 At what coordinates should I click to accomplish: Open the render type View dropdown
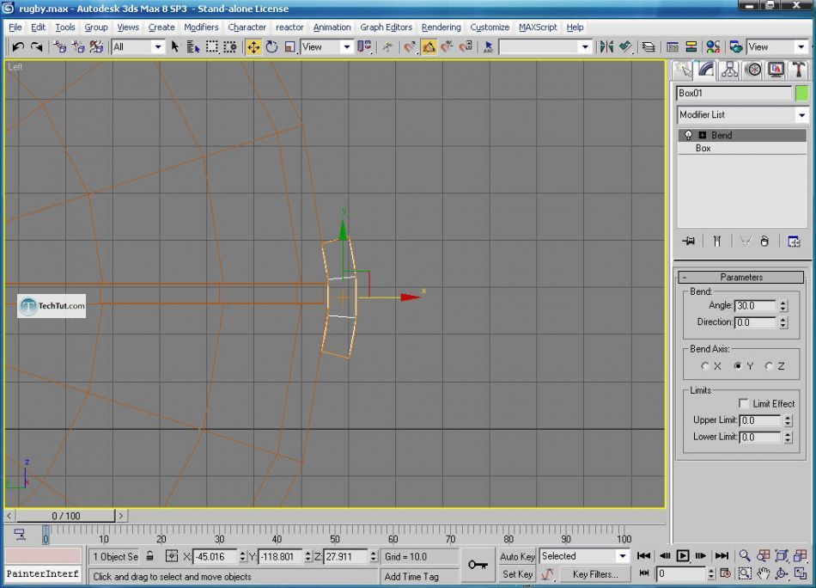(777, 47)
